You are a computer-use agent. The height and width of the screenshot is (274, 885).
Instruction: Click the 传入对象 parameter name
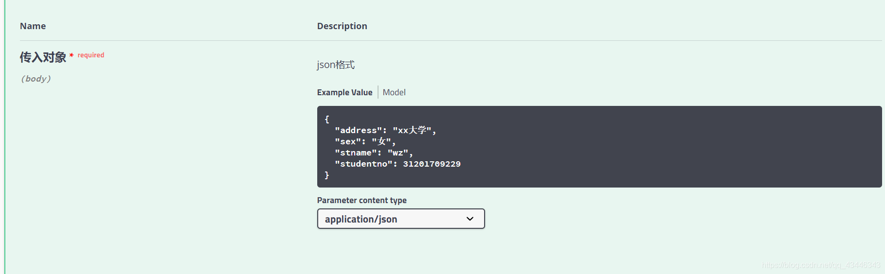click(43, 57)
